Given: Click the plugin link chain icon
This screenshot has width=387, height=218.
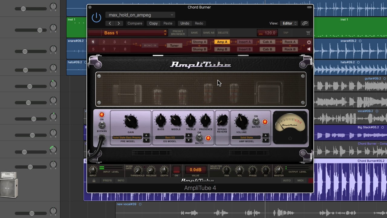Looking at the screenshot, I should [305, 23].
